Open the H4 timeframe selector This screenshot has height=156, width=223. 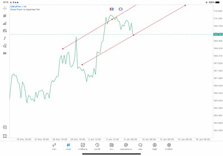(x=5, y=53)
